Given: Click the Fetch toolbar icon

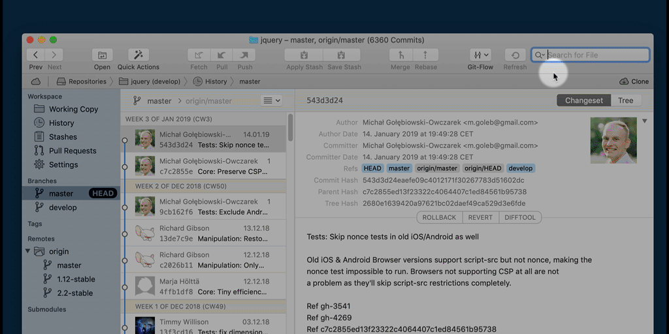Looking at the screenshot, I should pyautogui.click(x=199, y=55).
